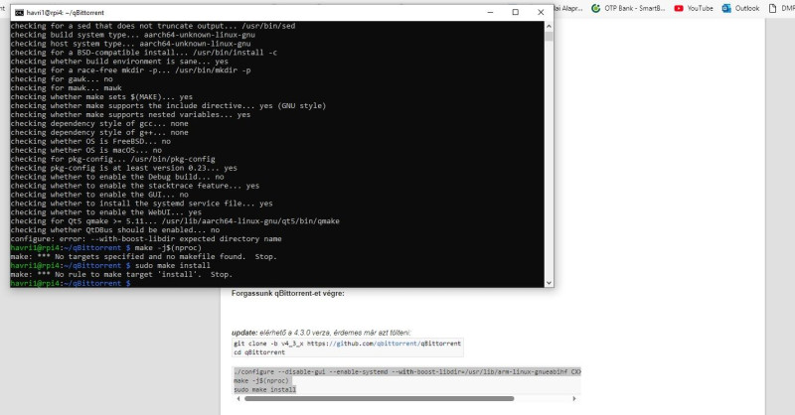
Task: Click the "No rule to make target 'install'" line
Action: 121,274
